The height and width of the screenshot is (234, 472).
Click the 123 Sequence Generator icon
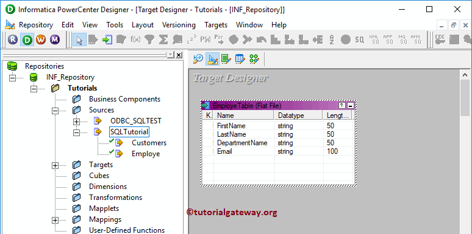(191, 40)
